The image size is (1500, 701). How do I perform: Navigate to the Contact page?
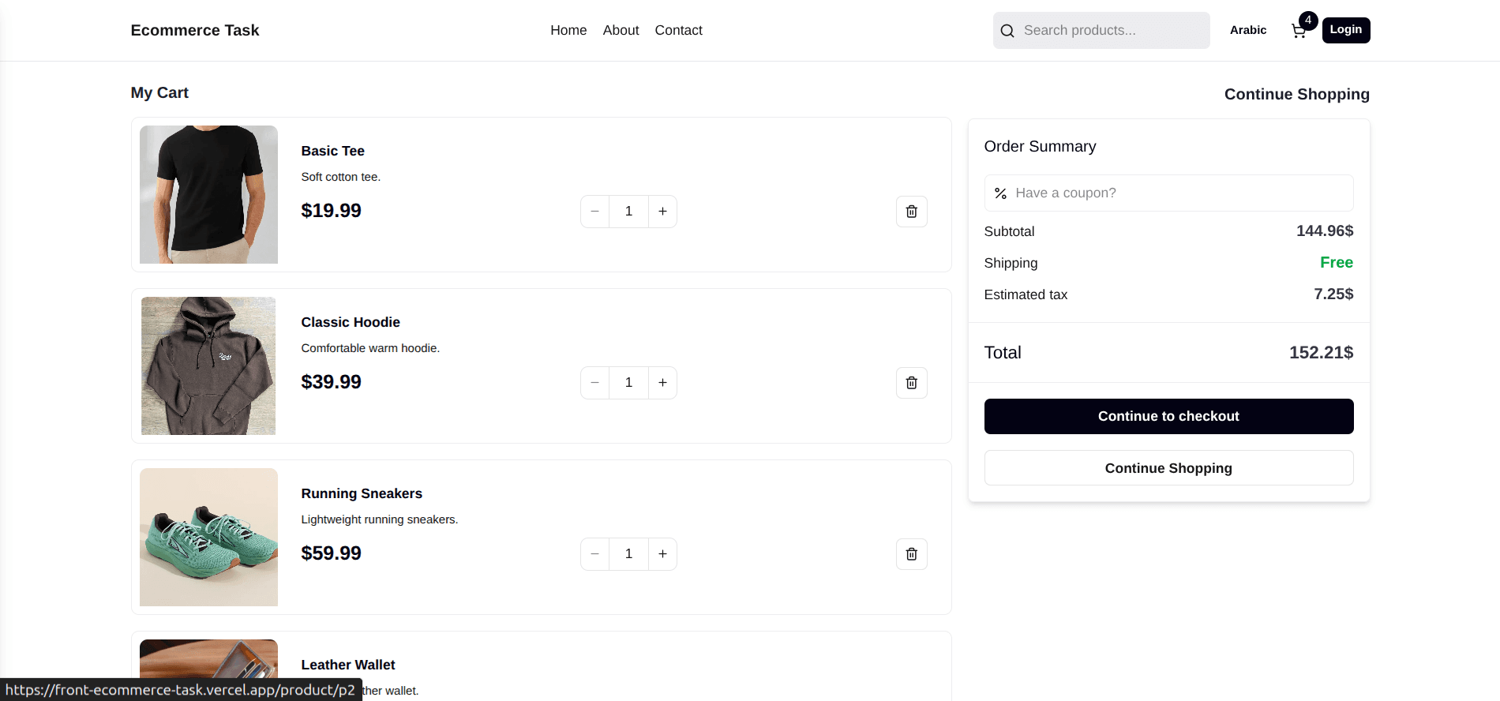(x=678, y=30)
